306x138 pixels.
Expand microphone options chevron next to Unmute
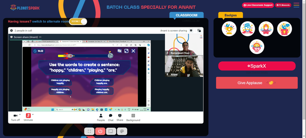pyautogui.click(x=33, y=114)
